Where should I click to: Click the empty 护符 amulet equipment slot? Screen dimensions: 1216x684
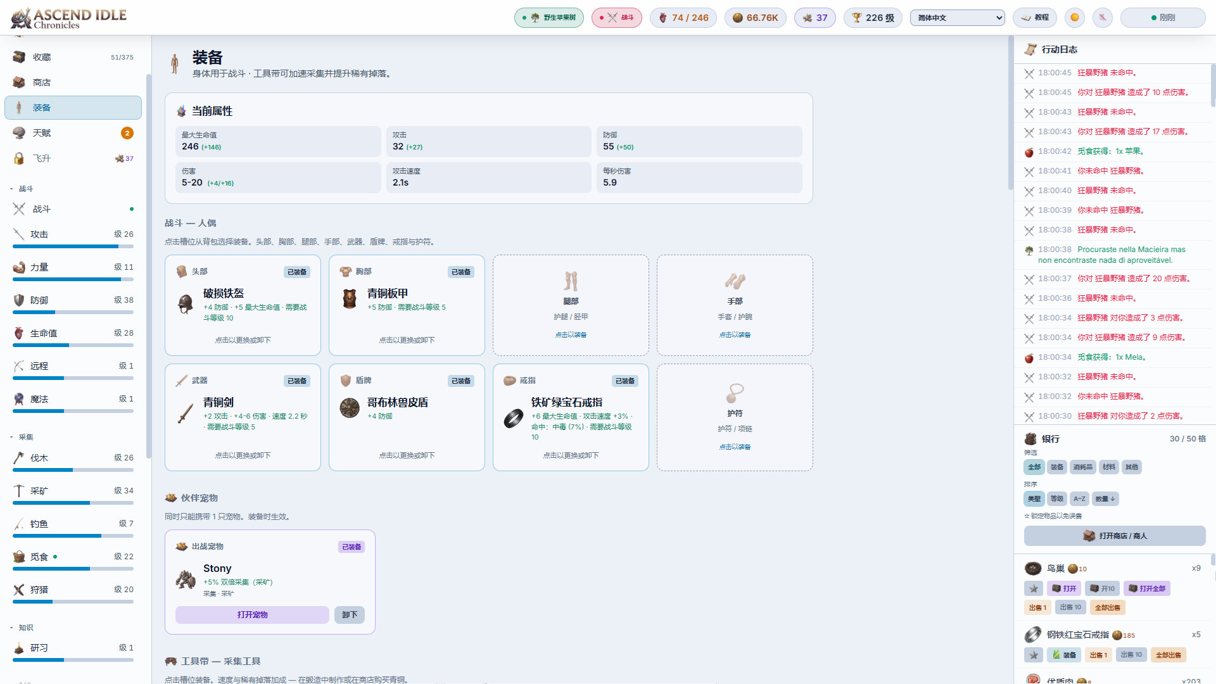[x=735, y=417]
